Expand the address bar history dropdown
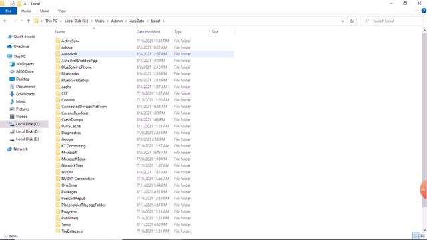 (342, 21)
